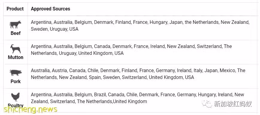Click the beef approved sources text beginning with Argentina
The width and height of the screenshot is (260, 115).
click(x=140, y=26)
